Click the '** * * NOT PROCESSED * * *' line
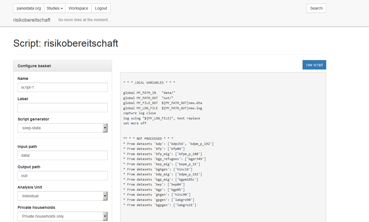Screen dimensions: 369x222 148,139
